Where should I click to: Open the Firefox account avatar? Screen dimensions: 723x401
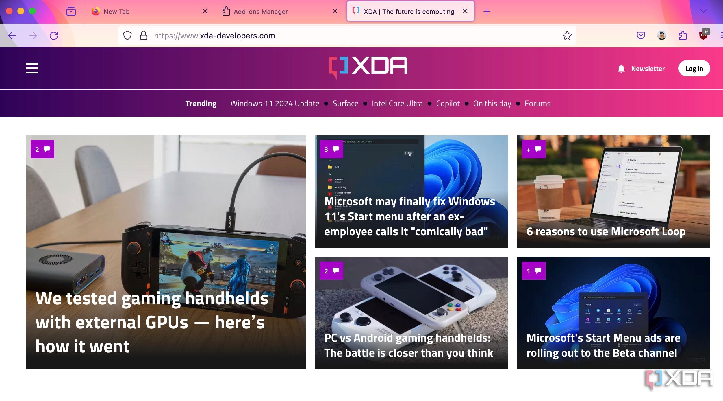[x=661, y=35]
